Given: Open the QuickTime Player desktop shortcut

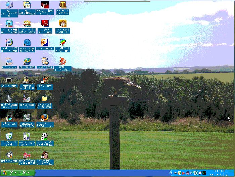Looking at the screenshot, I should 27,42.
